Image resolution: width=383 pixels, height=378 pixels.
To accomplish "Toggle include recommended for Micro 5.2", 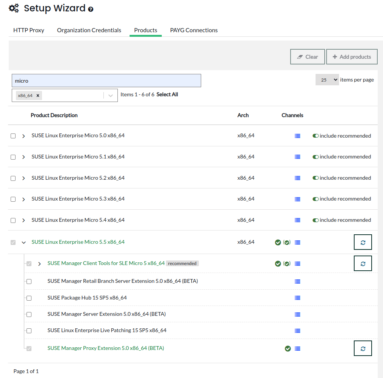I will tap(315, 178).
